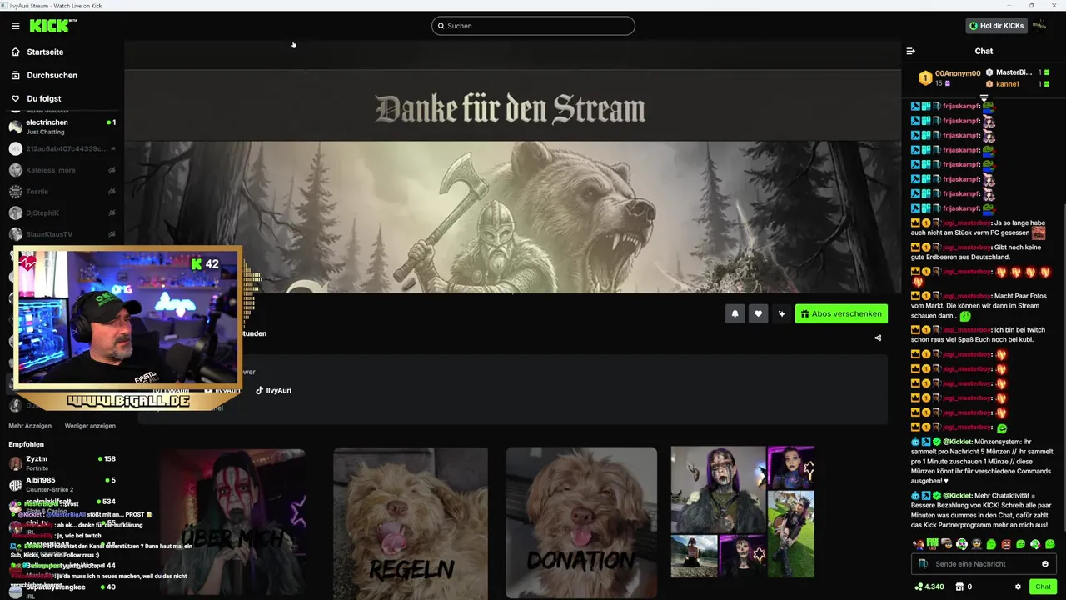Collapse the leaderboard with the down-arrow handle

984,98
